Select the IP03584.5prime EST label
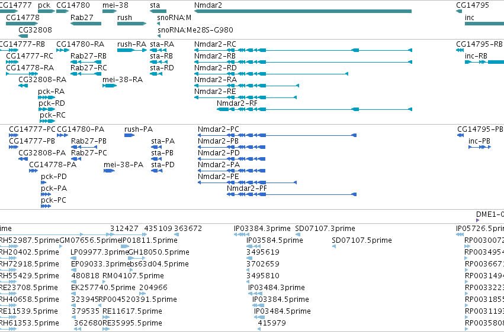 275,240
